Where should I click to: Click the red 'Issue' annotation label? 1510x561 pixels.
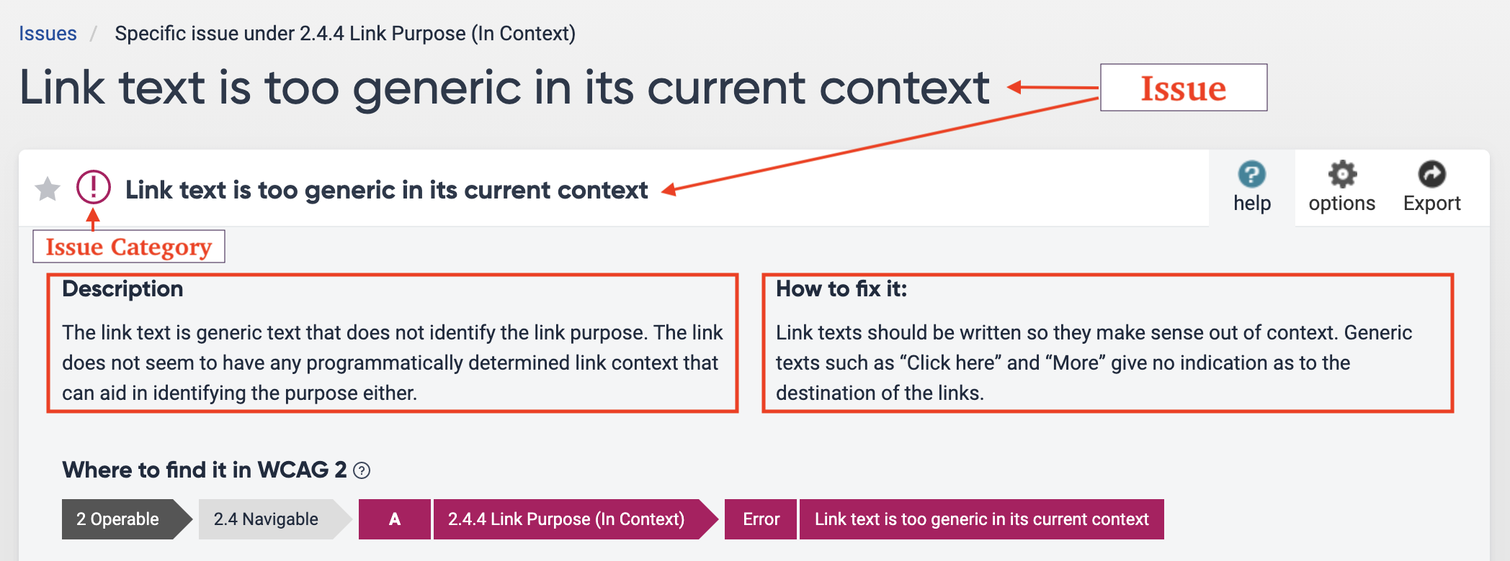pos(1183,88)
